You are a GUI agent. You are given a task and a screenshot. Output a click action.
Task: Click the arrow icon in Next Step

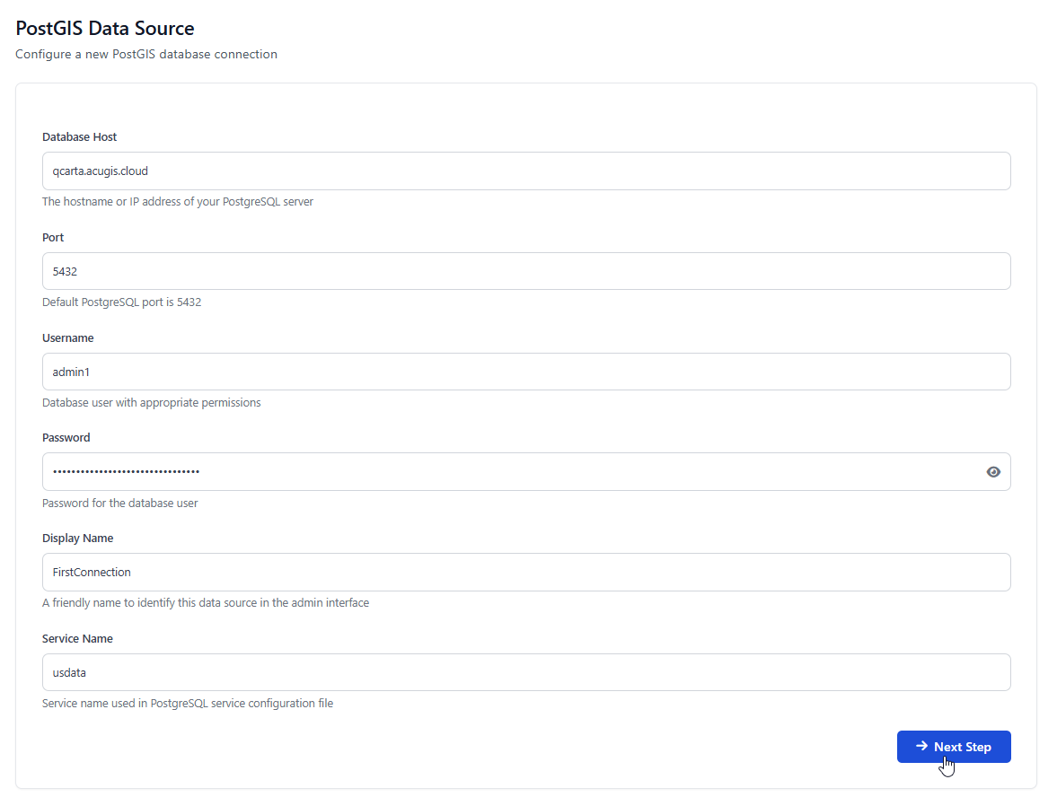click(921, 746)
